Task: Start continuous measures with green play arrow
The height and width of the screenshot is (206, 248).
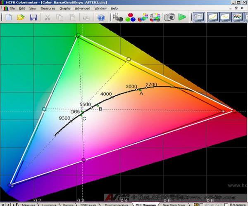Action: click(182, 17)
